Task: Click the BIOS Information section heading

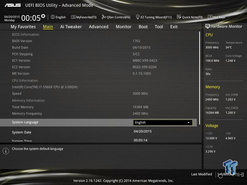Action: [x=25, y=35]
